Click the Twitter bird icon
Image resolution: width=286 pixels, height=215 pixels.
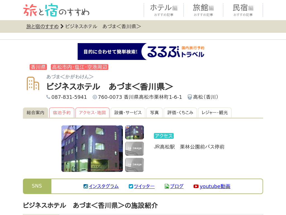point(131,186)
